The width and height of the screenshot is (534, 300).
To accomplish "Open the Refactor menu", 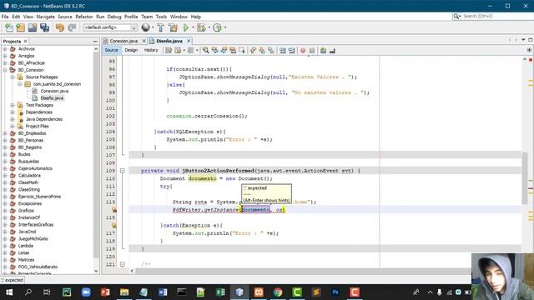I will coord(84,17).
